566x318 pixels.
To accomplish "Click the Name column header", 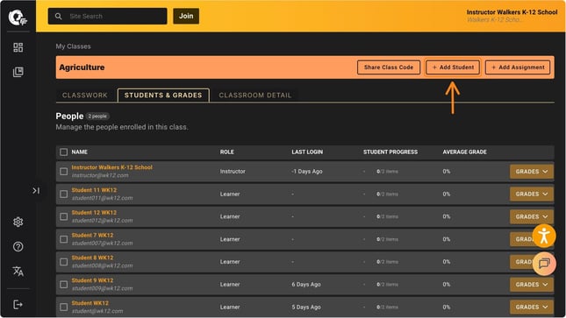I will tap(79, 152).
